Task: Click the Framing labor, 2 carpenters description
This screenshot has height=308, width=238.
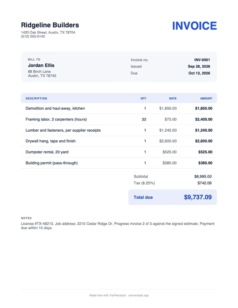Action: [x=56, y=119]
